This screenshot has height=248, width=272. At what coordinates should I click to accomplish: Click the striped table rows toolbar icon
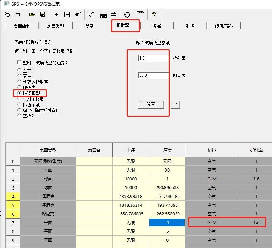click(x=103, y=15)
